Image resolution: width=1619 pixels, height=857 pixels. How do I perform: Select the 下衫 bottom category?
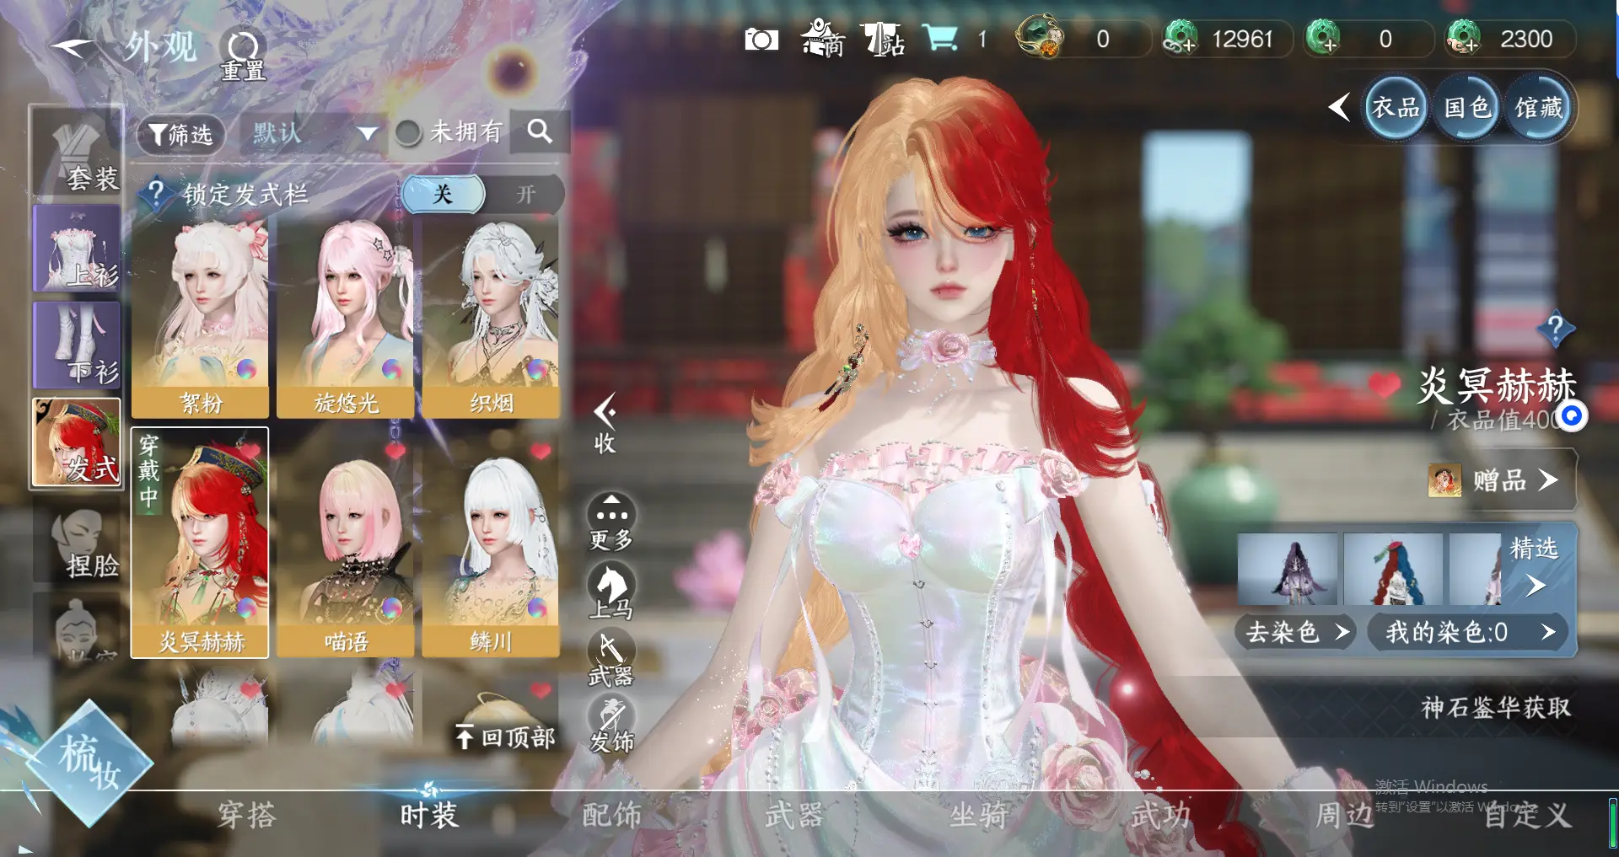tap(77, 345)
